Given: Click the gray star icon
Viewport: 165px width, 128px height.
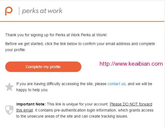Looking at the screenshot, I should click(x=9, y=87).
